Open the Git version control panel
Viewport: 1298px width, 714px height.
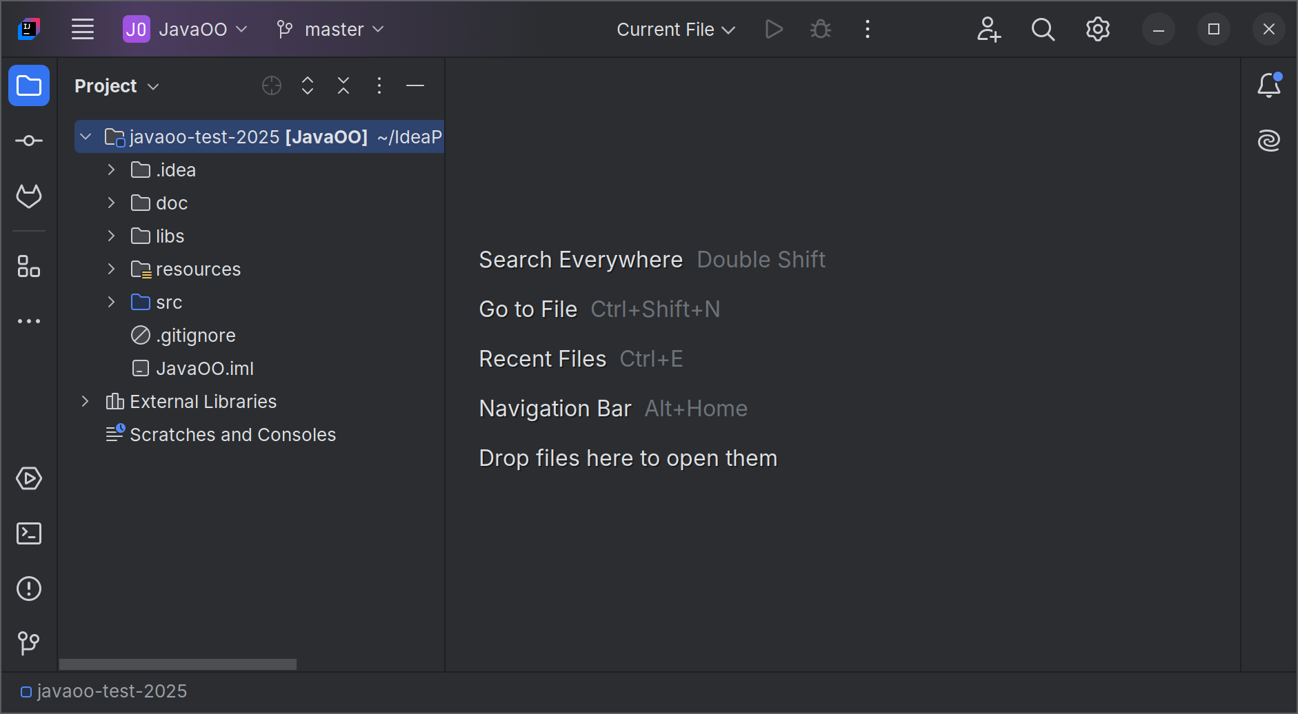pos(29,643)
